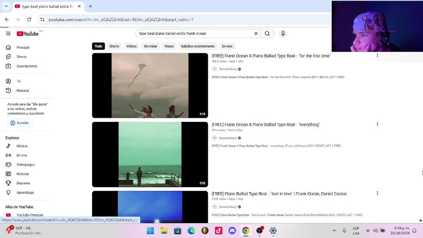This screenshot has height=238, width=423.
Task: Reload the page with the refresh icon
Action: [29, 20]
